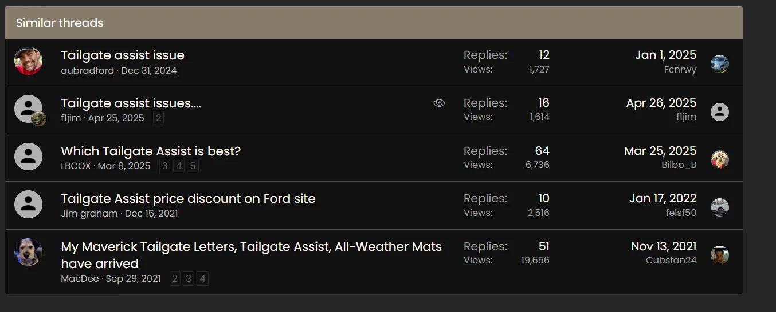
Task: Open LBCOX's default avatar icon
Action: click(x=28, y=157)
